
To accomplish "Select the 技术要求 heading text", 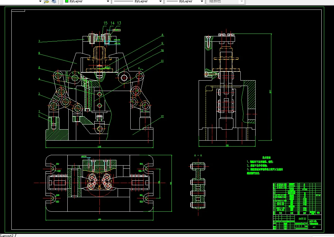I will click(267, 158).
